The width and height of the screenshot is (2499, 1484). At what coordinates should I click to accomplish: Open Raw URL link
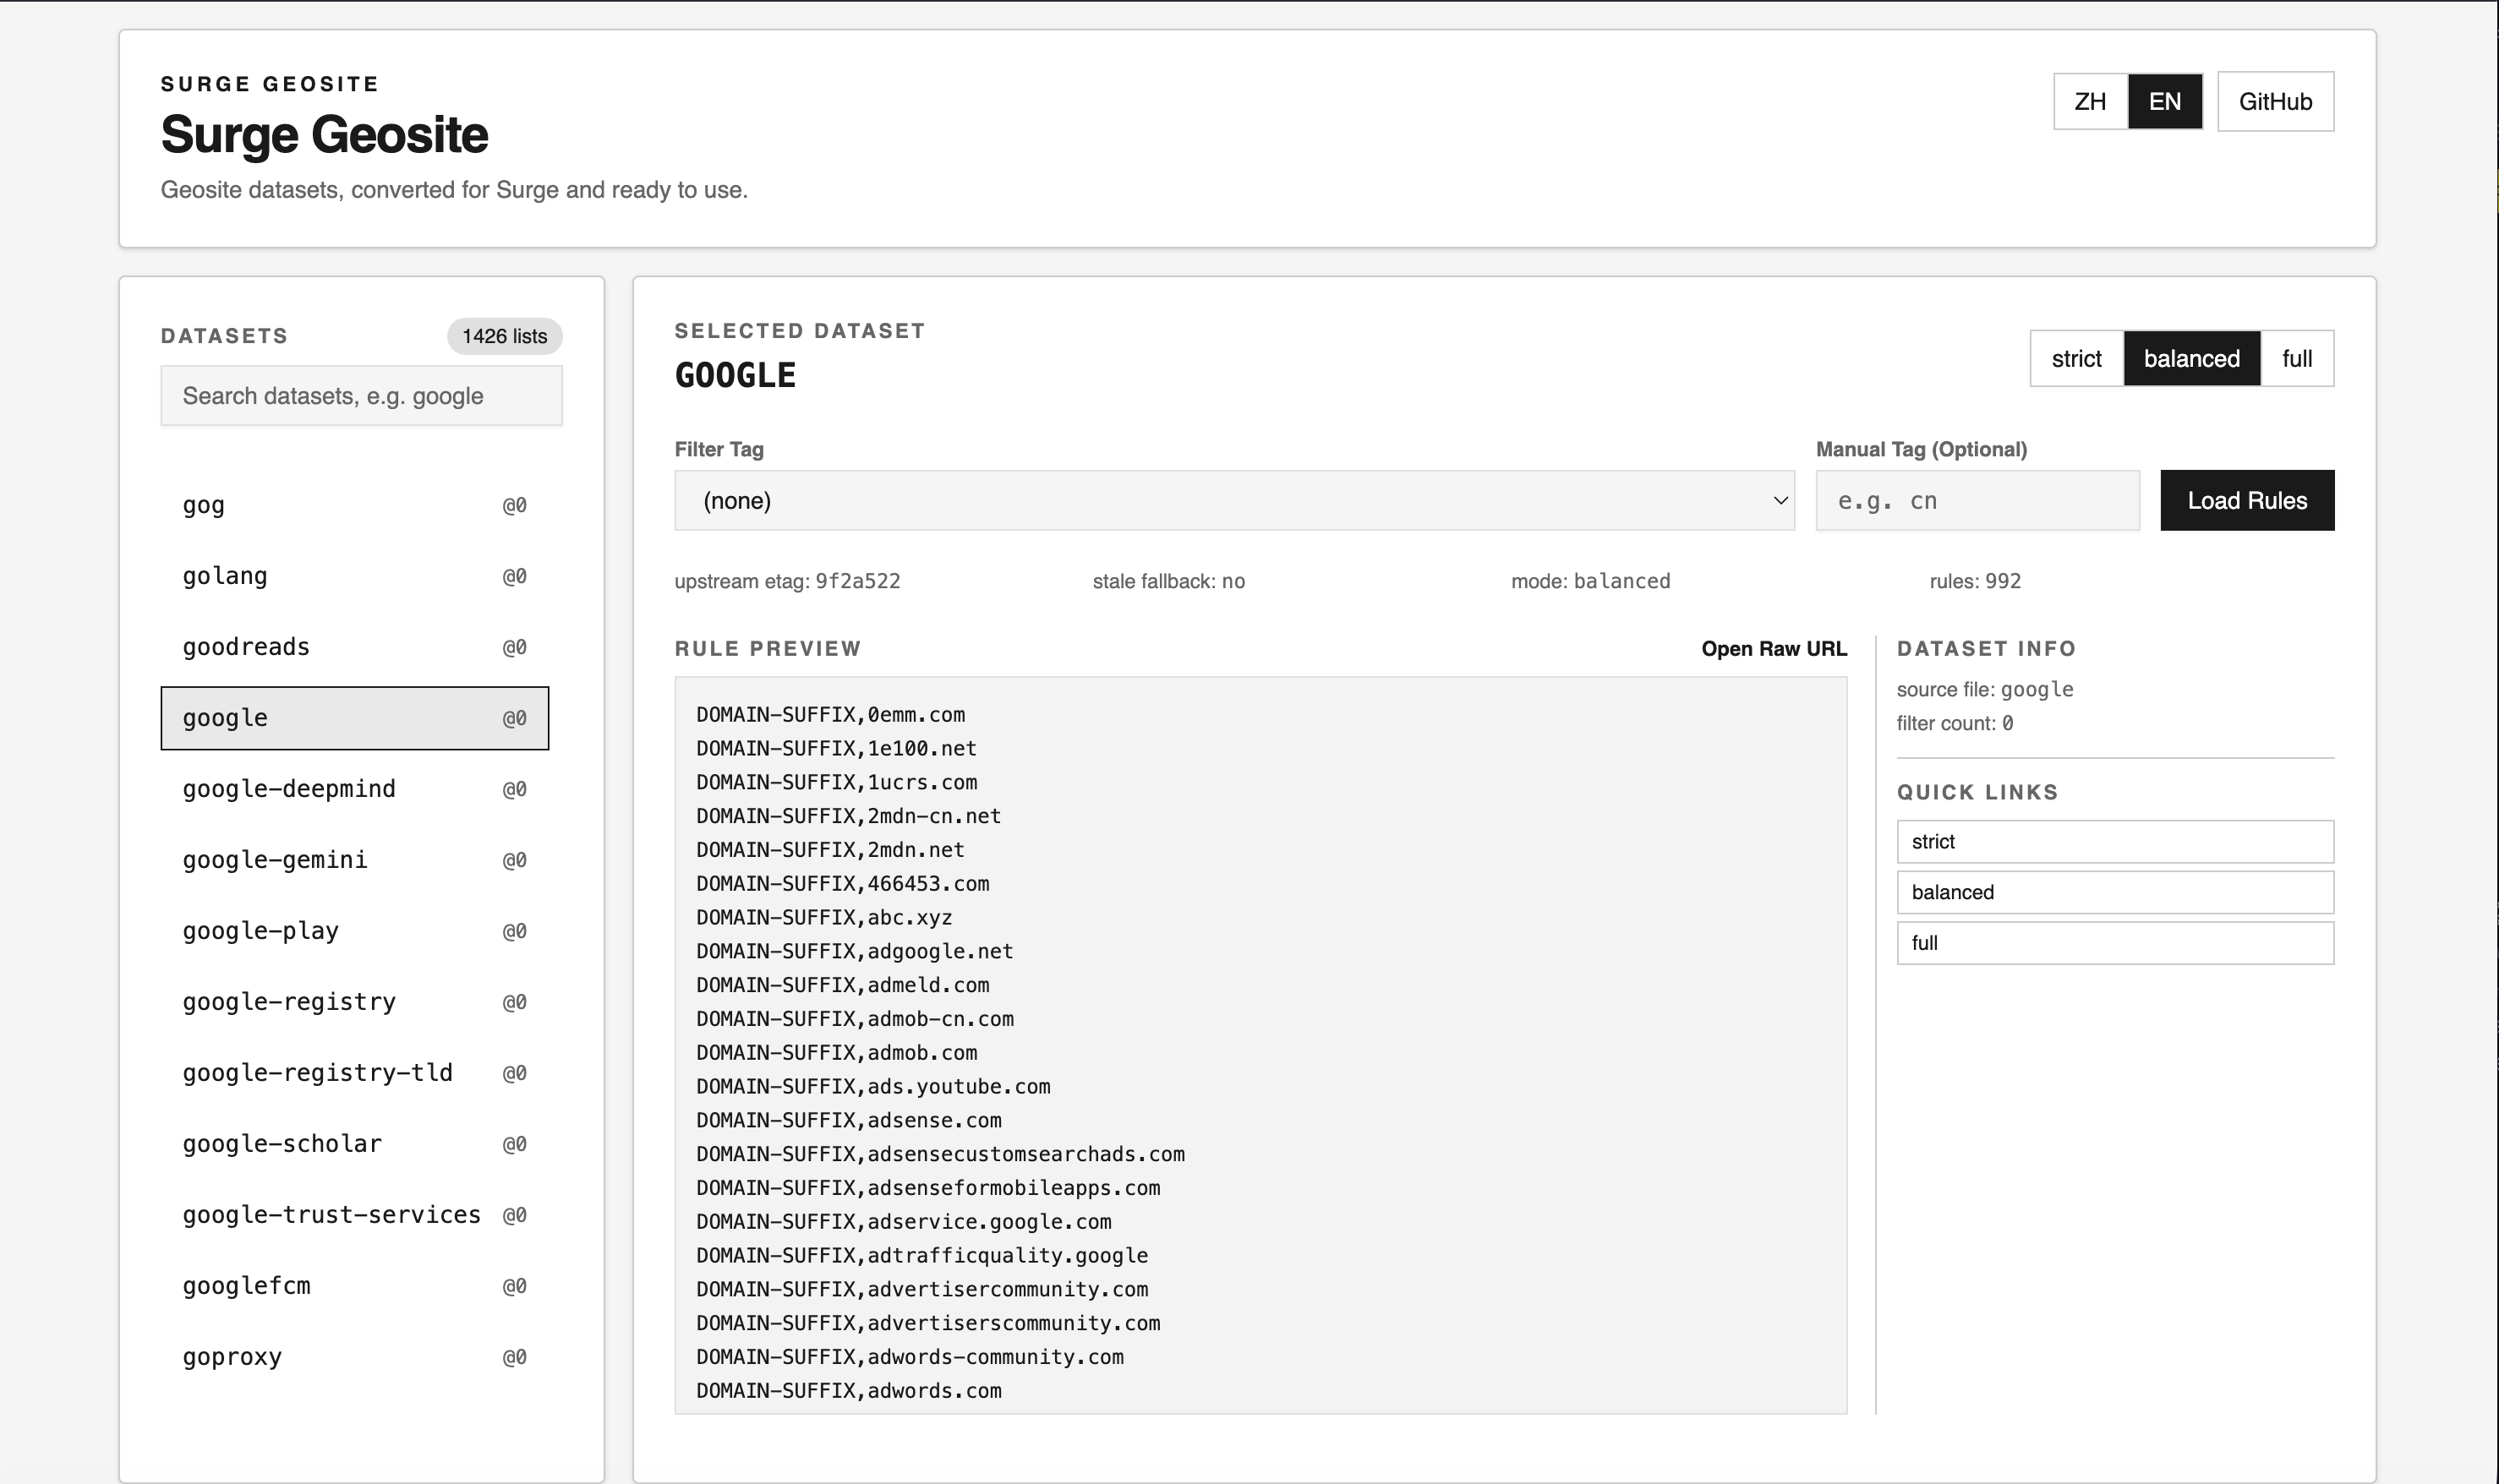tap(1774, 648)
